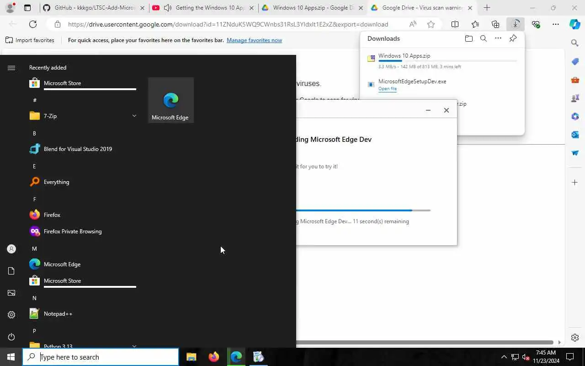Open taskbar notification center icon
Image resolution: width=585 pixels, height=366 pixels.
click(x=570, y=357)
